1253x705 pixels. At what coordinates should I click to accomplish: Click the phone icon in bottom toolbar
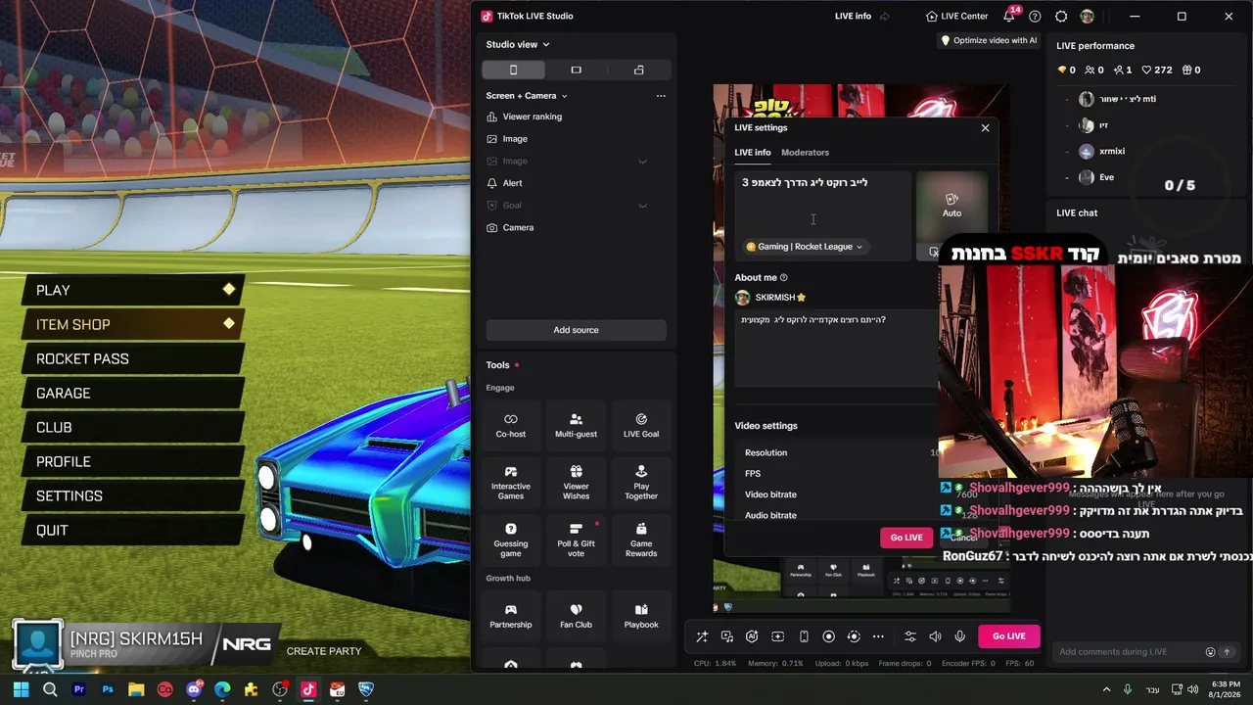point(804,636)
